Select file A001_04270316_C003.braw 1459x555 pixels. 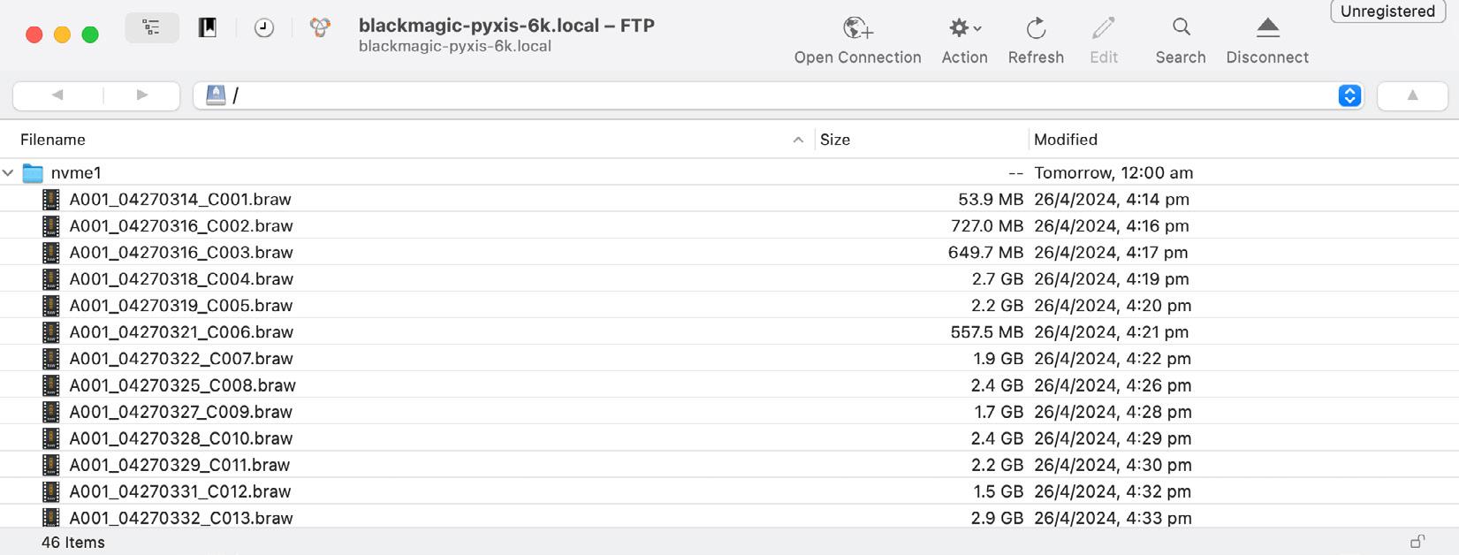tap(181, 253)
